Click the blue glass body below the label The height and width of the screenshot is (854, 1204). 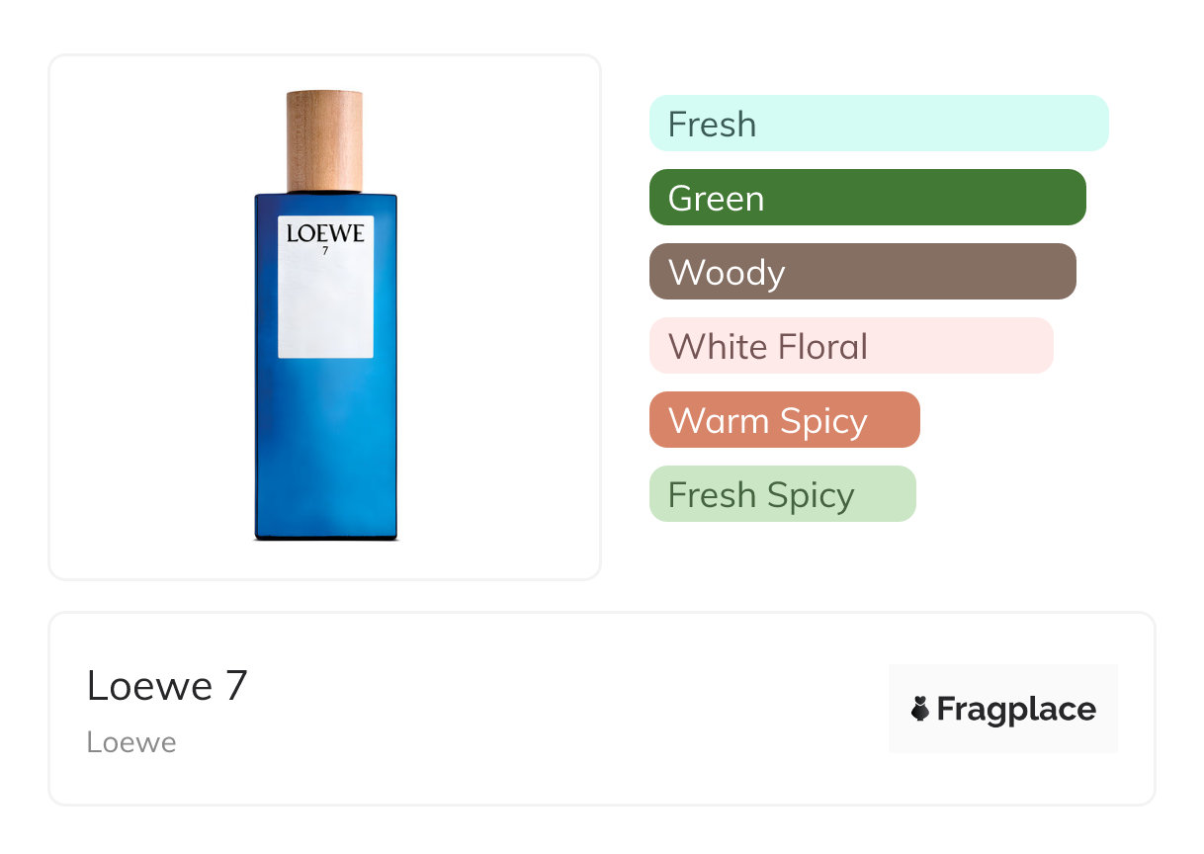click(x=325, y=445)
